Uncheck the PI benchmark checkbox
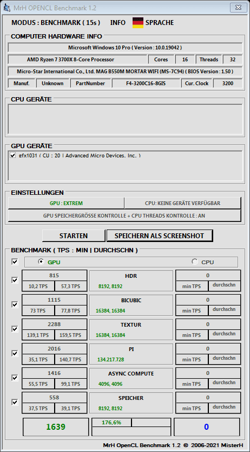This screenshot has height=452, width=250. coord(15,353)
